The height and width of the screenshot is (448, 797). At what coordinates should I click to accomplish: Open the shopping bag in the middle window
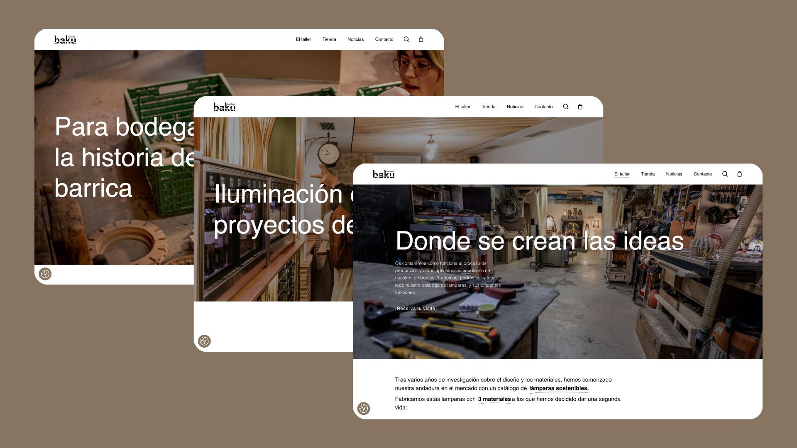580,107
